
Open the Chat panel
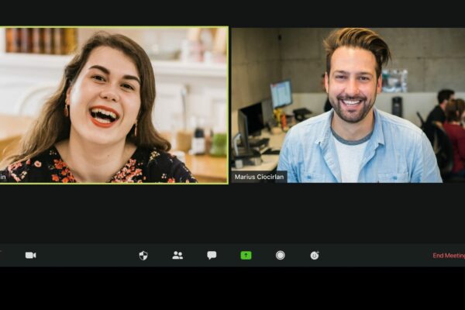[x=212, y=255]
